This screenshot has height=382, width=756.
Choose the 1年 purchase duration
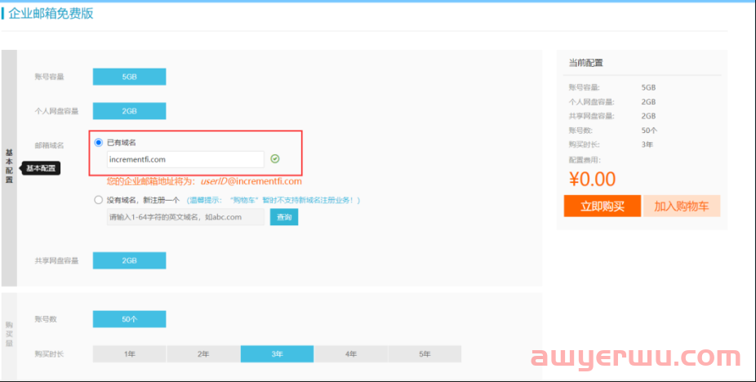(x=129, y=354)
